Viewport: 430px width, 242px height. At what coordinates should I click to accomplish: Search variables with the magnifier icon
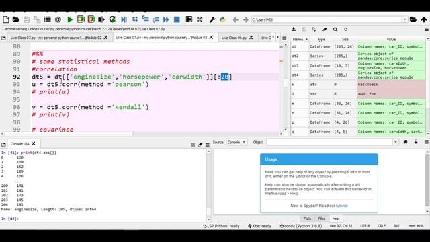pos(335,29)
